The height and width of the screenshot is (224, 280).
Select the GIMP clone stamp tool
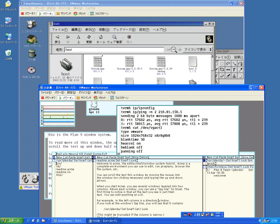(234, 76)
